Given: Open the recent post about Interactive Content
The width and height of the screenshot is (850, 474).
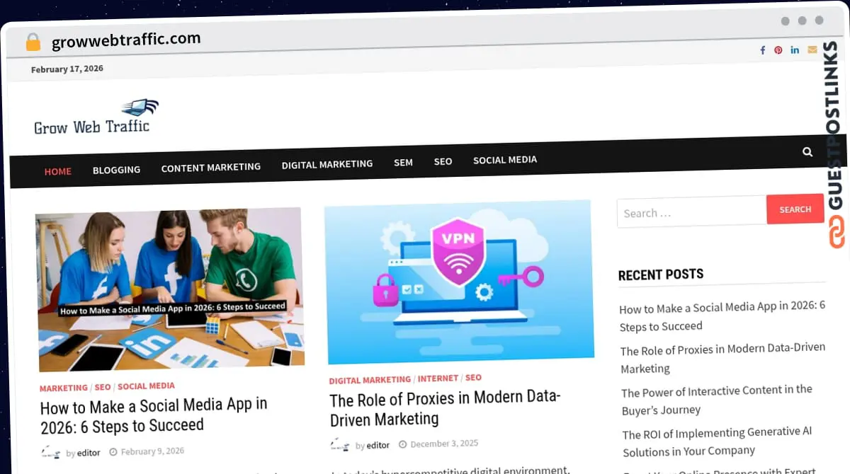Looking at the screenshot, I should coord(716,400).
